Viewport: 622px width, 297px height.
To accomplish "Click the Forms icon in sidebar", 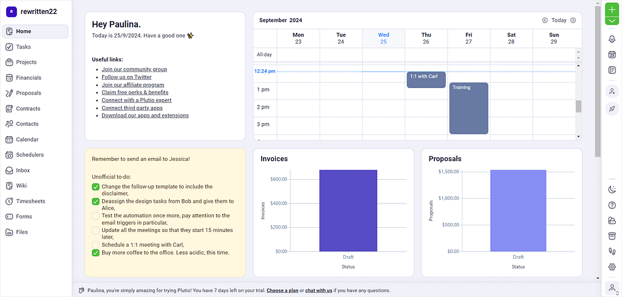I will tap(9, 216).
